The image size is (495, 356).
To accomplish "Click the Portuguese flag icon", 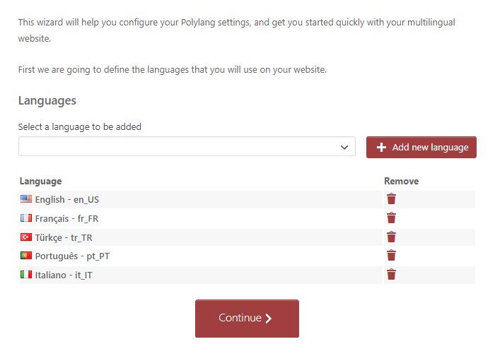I will pos(26,256).
